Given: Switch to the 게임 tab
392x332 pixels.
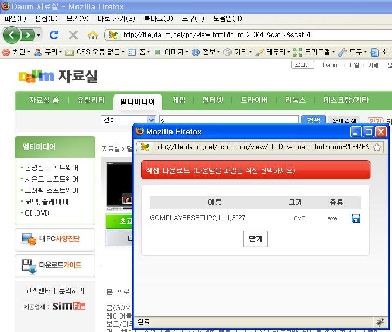Looking at the screenshot, I should coord(179,100).
